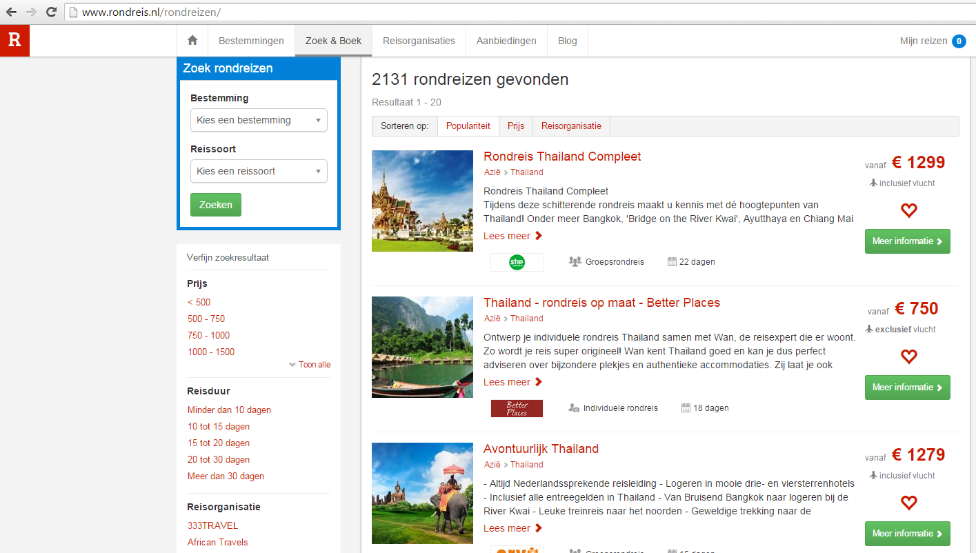Open the Avontuurlijk Thailand title link
Viewport: 976px width, 553px height.
click(x=541, y=449)
